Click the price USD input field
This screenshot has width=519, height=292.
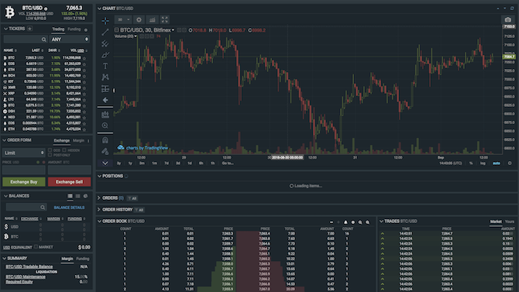[24, 170]
